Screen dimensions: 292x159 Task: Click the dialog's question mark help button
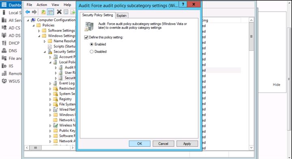pyautogui.click(x=183, y=4)
